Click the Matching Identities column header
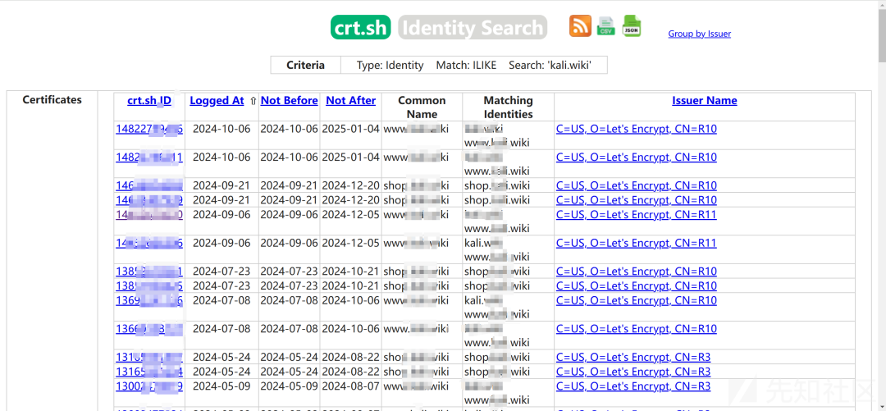The image size is (886, 411). coord(508,107)
